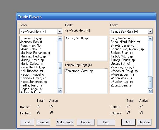Select Negron, Miguel, cf

tap(32, 74)
